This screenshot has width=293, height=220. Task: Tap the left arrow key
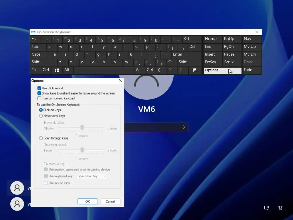pyautogui.click(x=159, y=70)
